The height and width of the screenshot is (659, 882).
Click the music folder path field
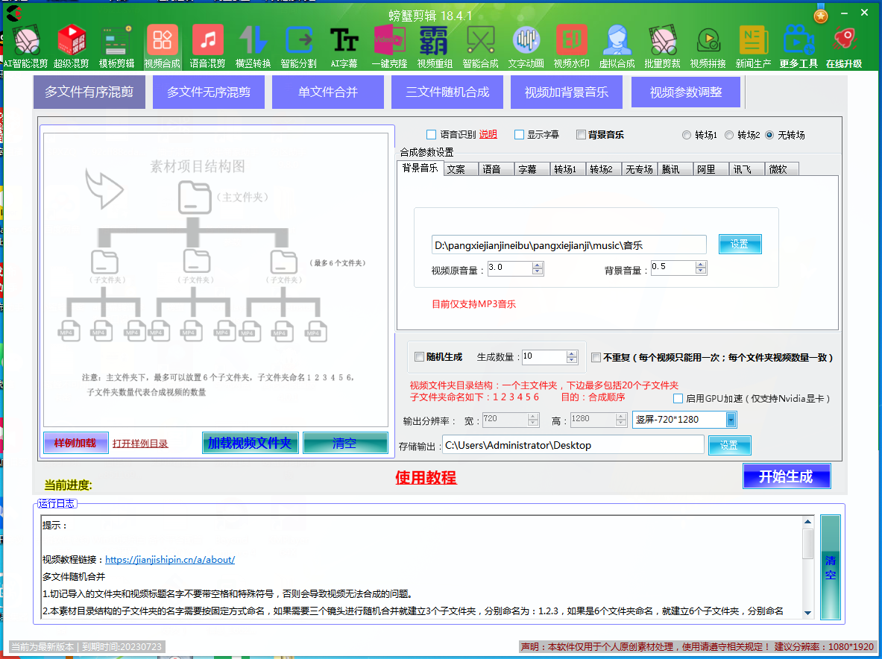[569, 245]
